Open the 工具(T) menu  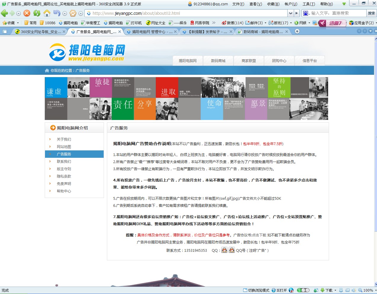tap(309, 4)
